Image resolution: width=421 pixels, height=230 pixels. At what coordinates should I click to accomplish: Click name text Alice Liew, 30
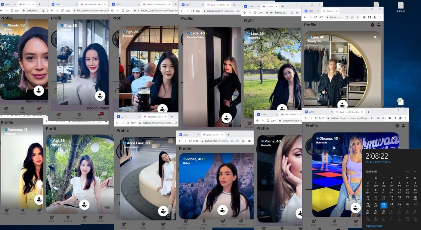pos(138,143)
